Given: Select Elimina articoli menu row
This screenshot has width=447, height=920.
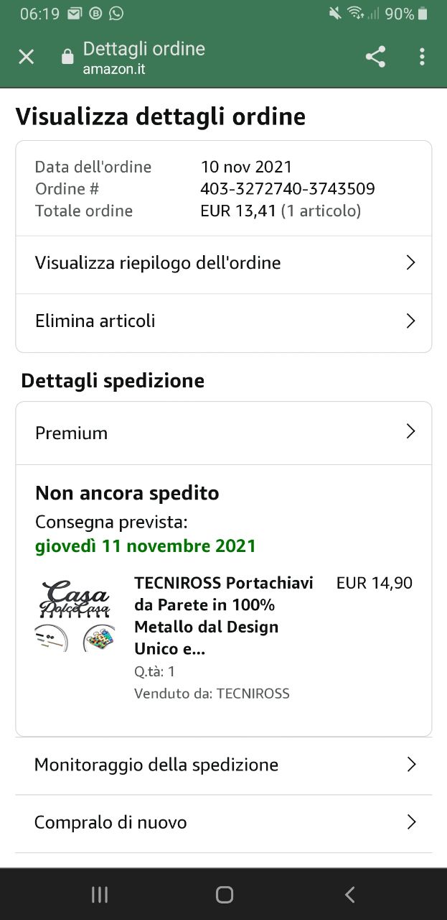Looking at the screenshot, I should pos(95,321).
